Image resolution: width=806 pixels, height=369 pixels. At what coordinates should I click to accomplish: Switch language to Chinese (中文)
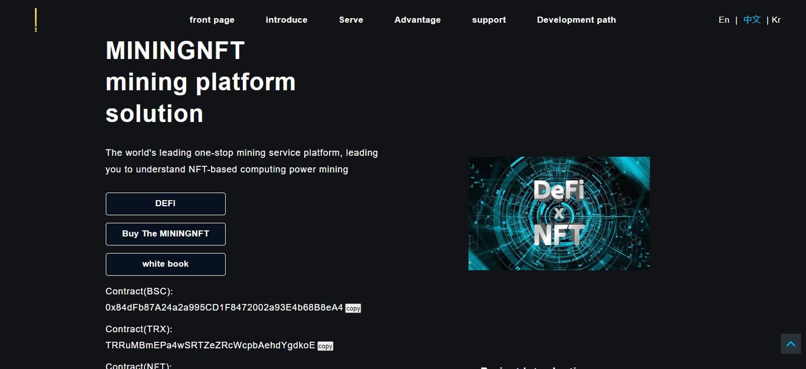pyautogui.click(x=752, y=20)
